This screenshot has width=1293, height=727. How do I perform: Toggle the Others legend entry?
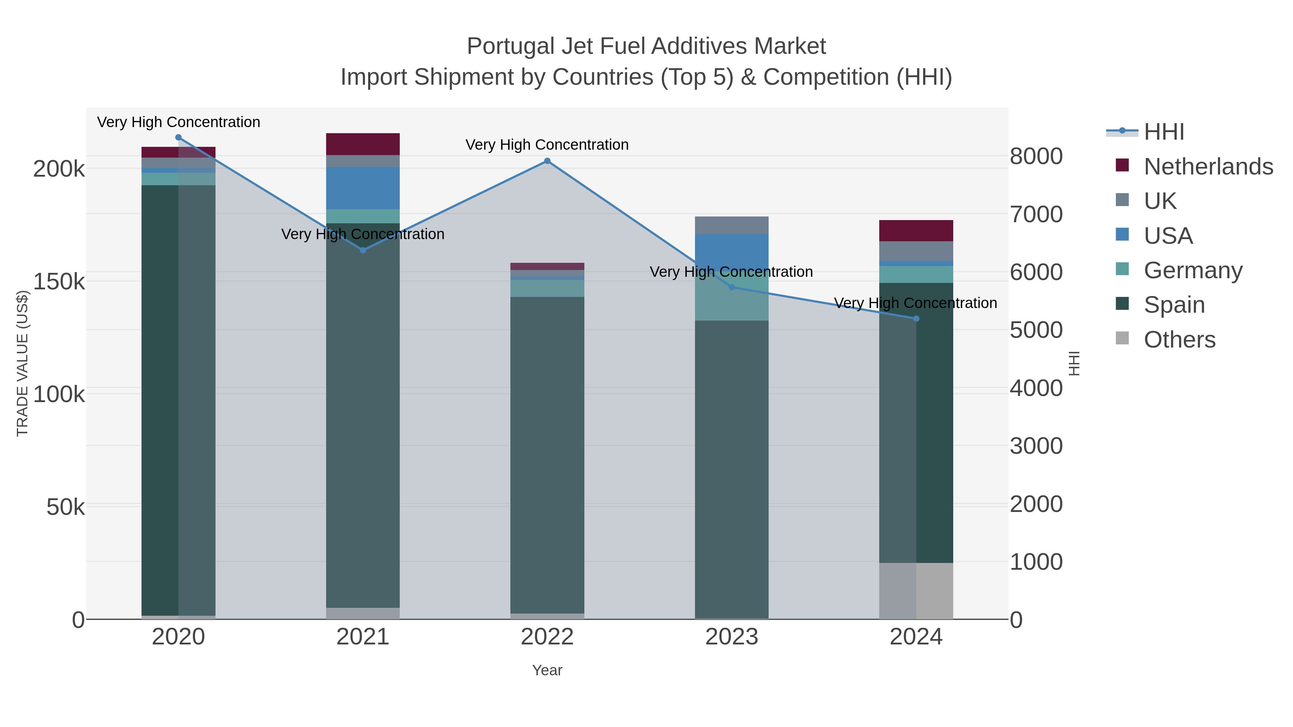pyautogui.click(x=1165, y=340)
